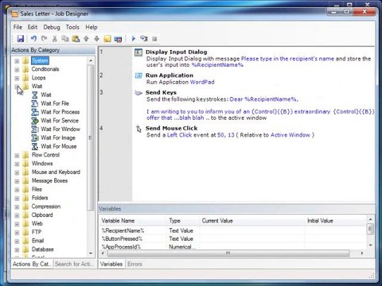382x286 pixels.
Task: Click the WordPad link in Run Application
Action: (202, 82)
